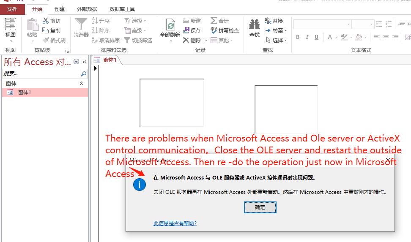Viewport: 411px width, 242px height.
Task: Open Go To (转至) dropdown
Action: click(x=276, y=31)
